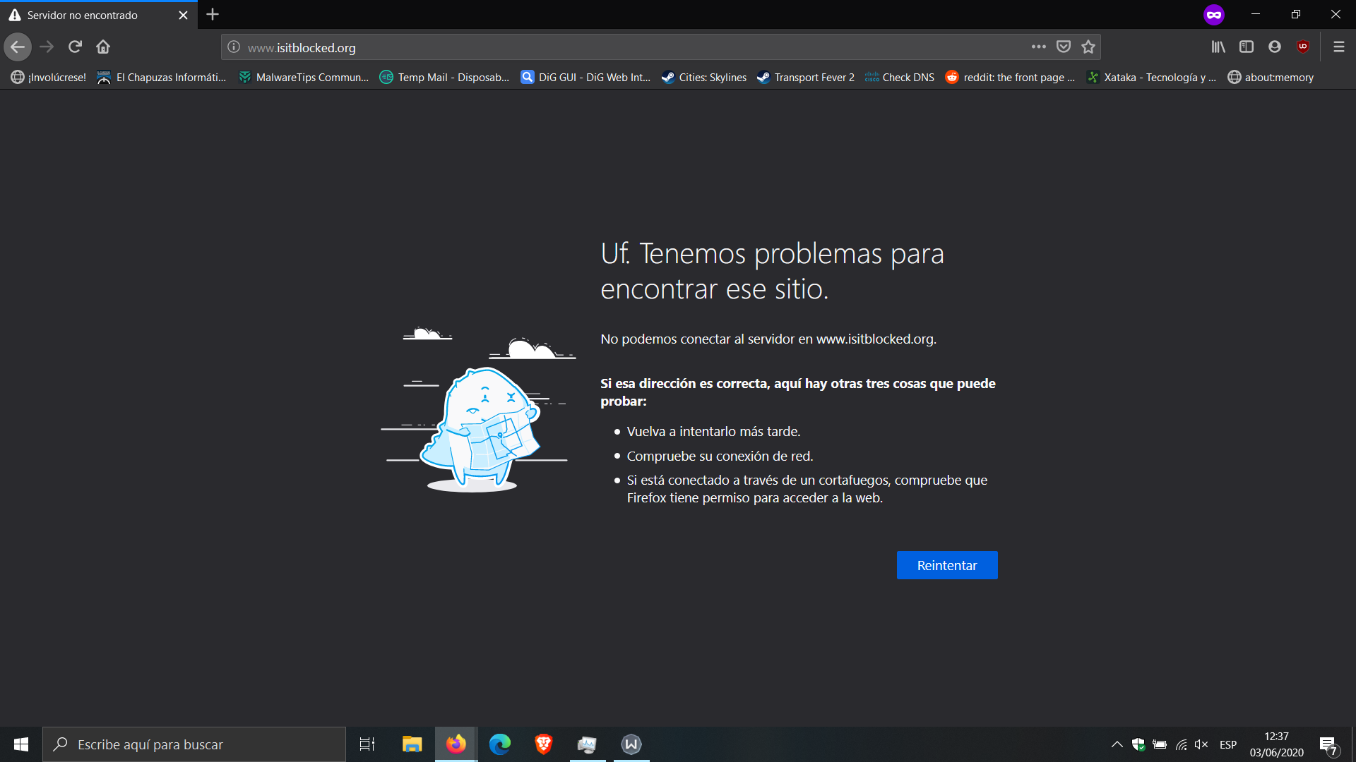
Task: Toggle muted volume icon in system tray
Action: pos(1201,744)
